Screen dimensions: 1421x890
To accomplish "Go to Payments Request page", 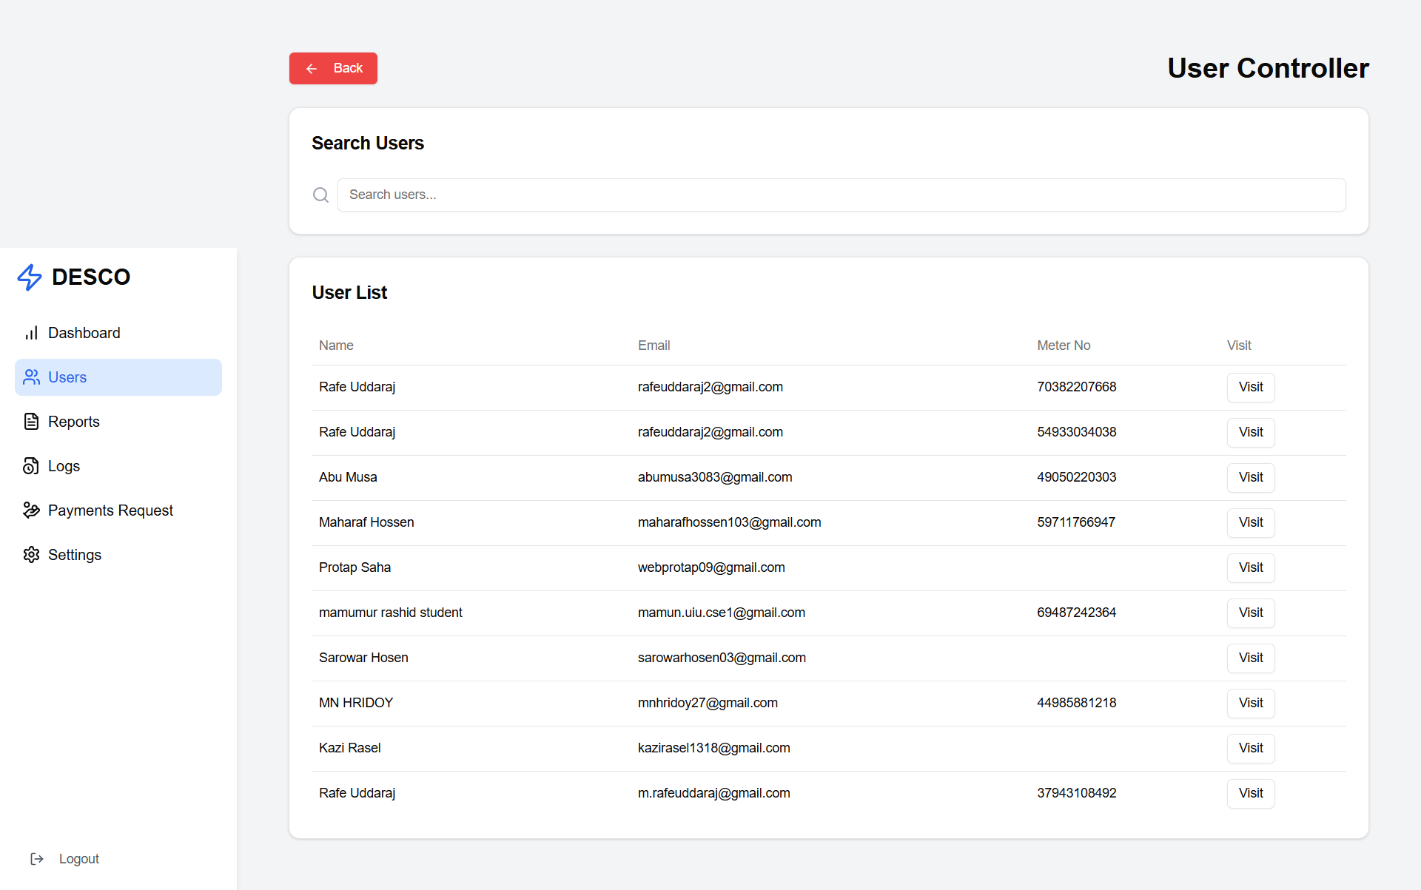I will pyautogui.click(x=110, y=510).
